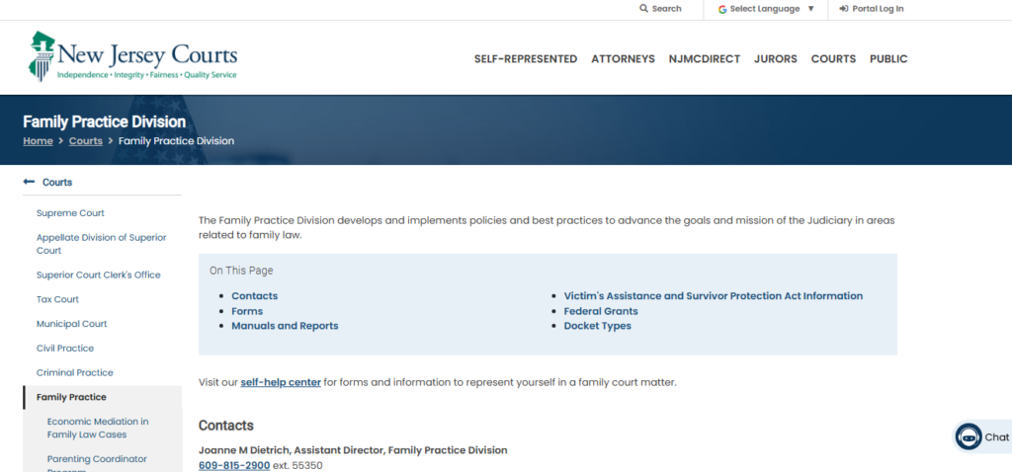Select Supreme Court in the sidebar

click(70, 213)
